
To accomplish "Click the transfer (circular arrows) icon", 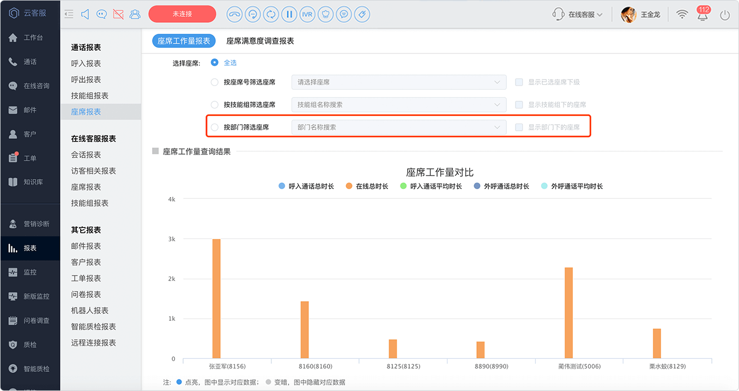I will tap(271, 14).
